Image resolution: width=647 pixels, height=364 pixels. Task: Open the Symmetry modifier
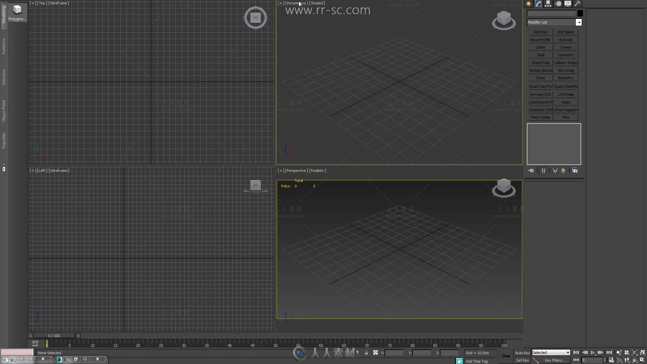565,55
